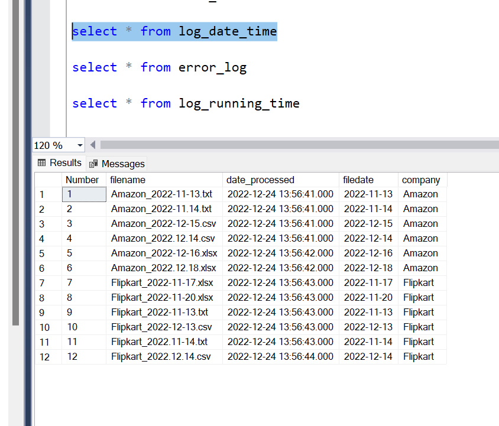Click the highlighted log_date_time select query
This screenshot has height=426, width=499.
coord(174,31)
